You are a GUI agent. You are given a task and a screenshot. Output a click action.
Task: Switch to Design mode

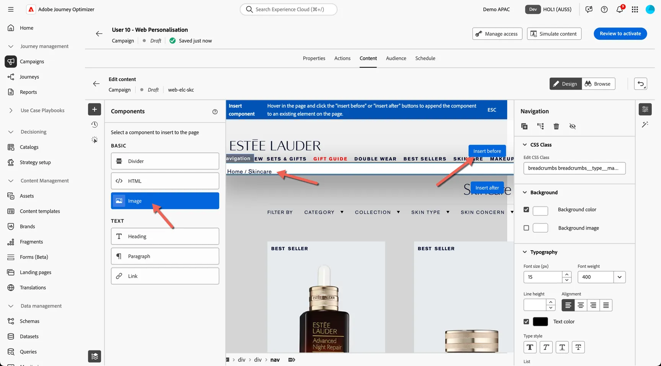(x=565, y=84)
